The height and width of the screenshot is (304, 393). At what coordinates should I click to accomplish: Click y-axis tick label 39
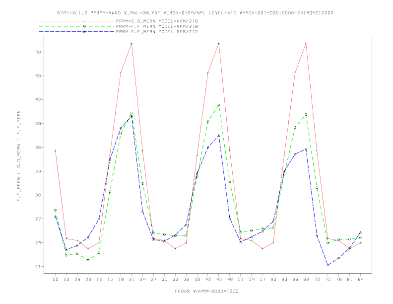[38, 123]
